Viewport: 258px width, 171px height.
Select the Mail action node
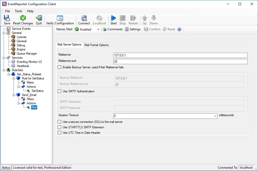34,107
